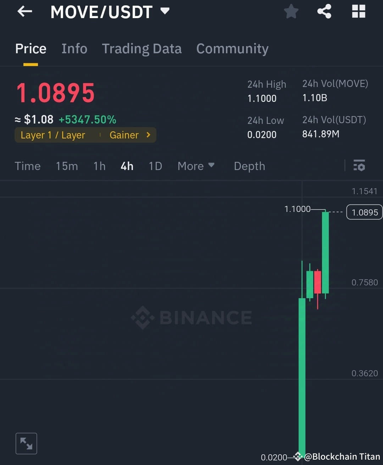Switch chart to 1D interval
Image resolution: width=383 pixels, height=465 pixels.
(x=155, y=166)
